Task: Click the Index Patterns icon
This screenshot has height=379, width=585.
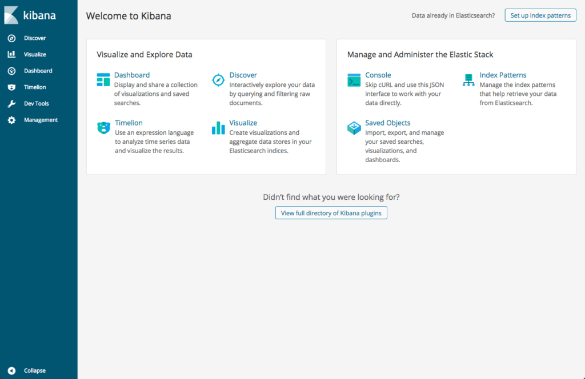Action: tap(468, 80)
